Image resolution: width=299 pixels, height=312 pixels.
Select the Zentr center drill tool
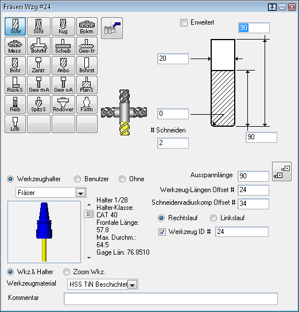click(38, 65)
